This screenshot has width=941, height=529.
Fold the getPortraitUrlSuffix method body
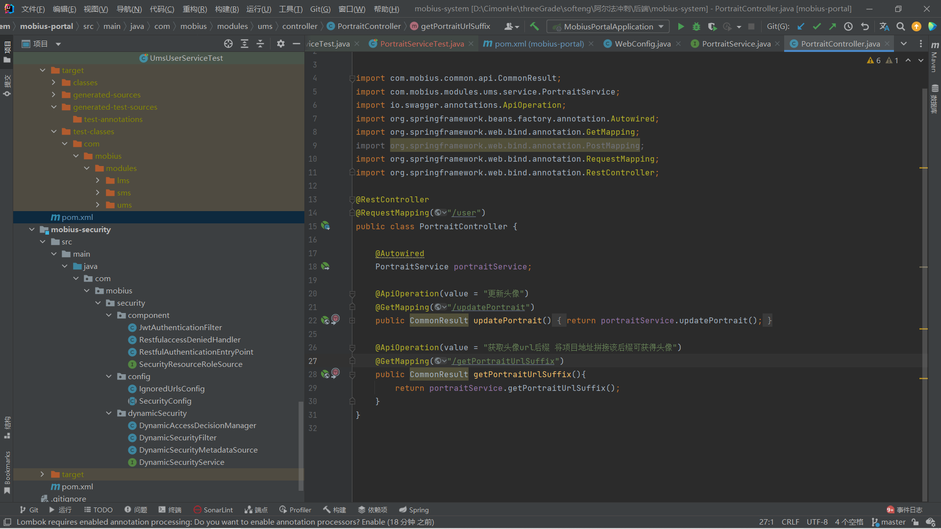click(352, 375)
